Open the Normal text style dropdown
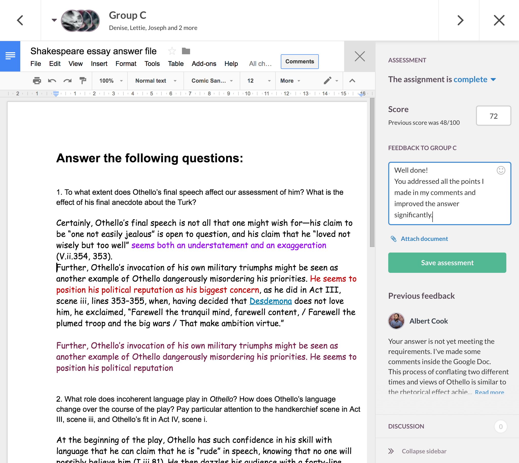Image resolution: width=519 pixels, height=463 pixels. (156, 81)
